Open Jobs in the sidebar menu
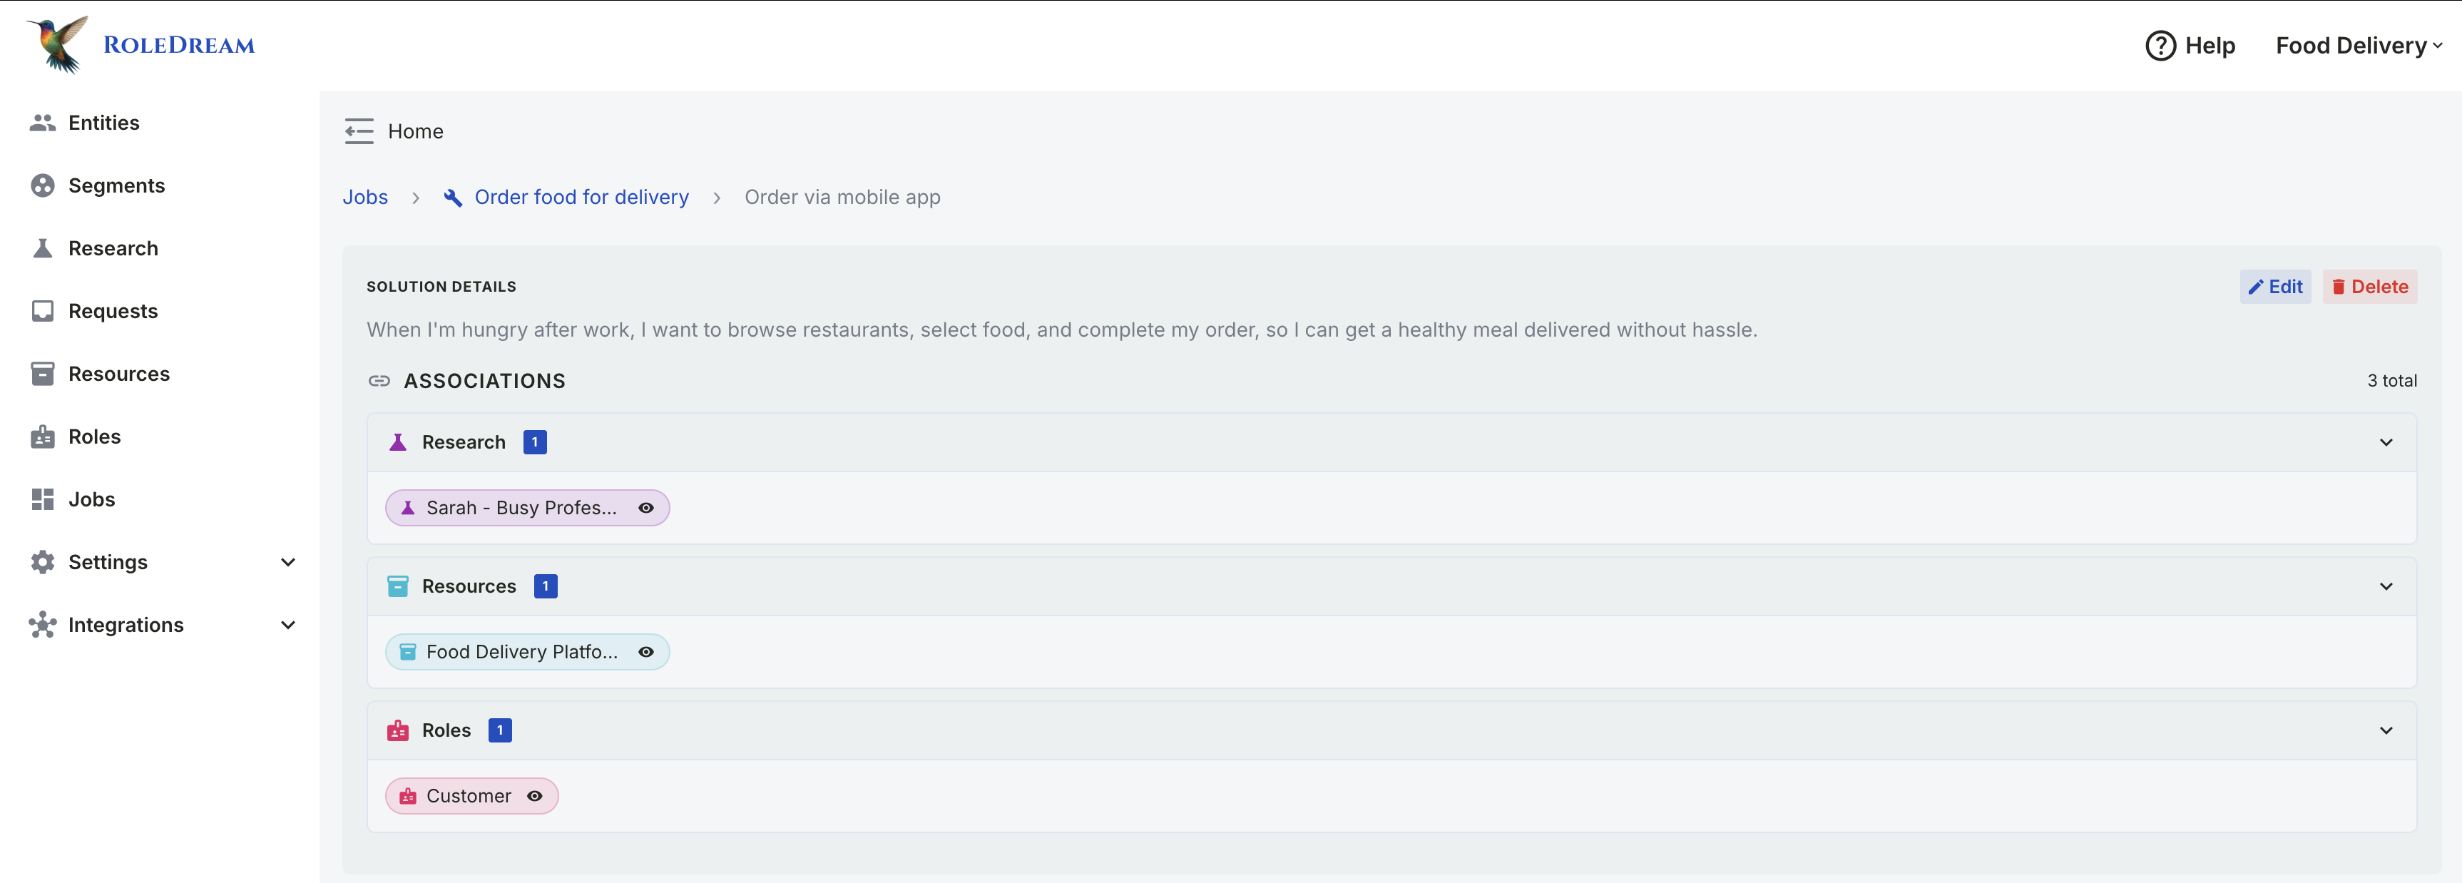2462x883 pixels. click(91, 500)
